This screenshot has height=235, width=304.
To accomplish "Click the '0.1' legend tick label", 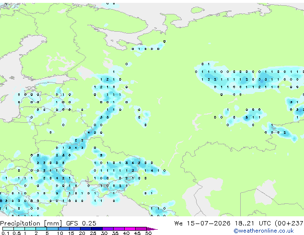I will (5, 233).
